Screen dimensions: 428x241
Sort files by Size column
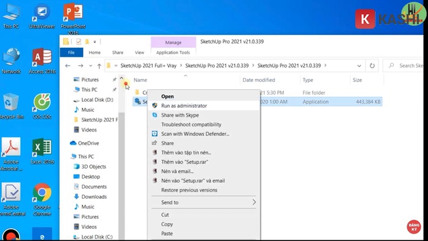pos(357,80)
